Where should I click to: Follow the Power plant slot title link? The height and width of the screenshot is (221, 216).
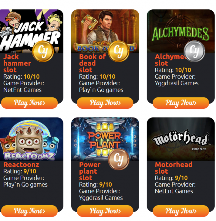click(x=90, y=171)
